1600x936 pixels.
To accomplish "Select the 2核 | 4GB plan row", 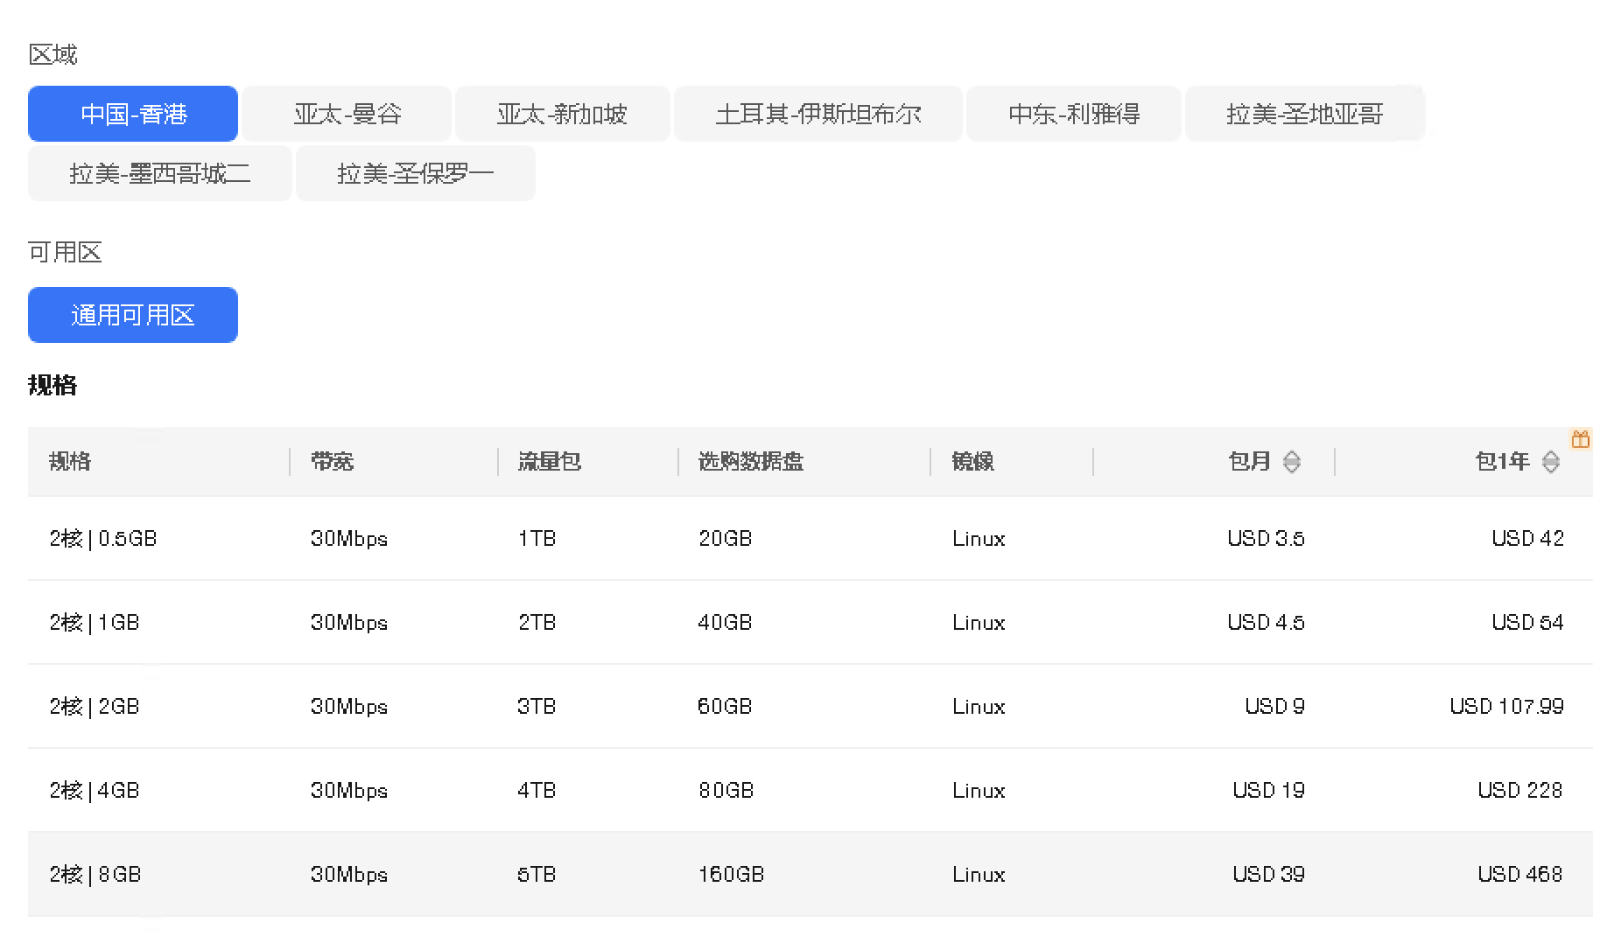I will (x=95, y=790).
